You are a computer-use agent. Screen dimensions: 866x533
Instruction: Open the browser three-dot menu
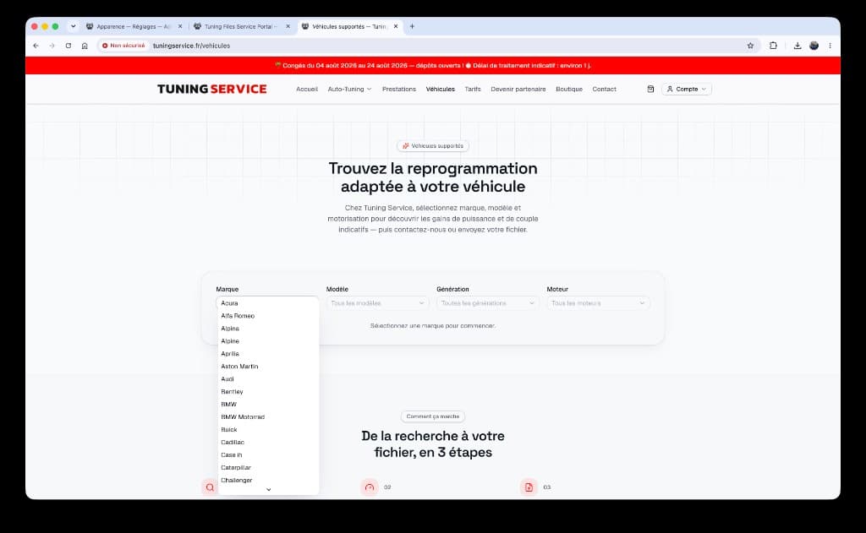[x=830, y=46]
